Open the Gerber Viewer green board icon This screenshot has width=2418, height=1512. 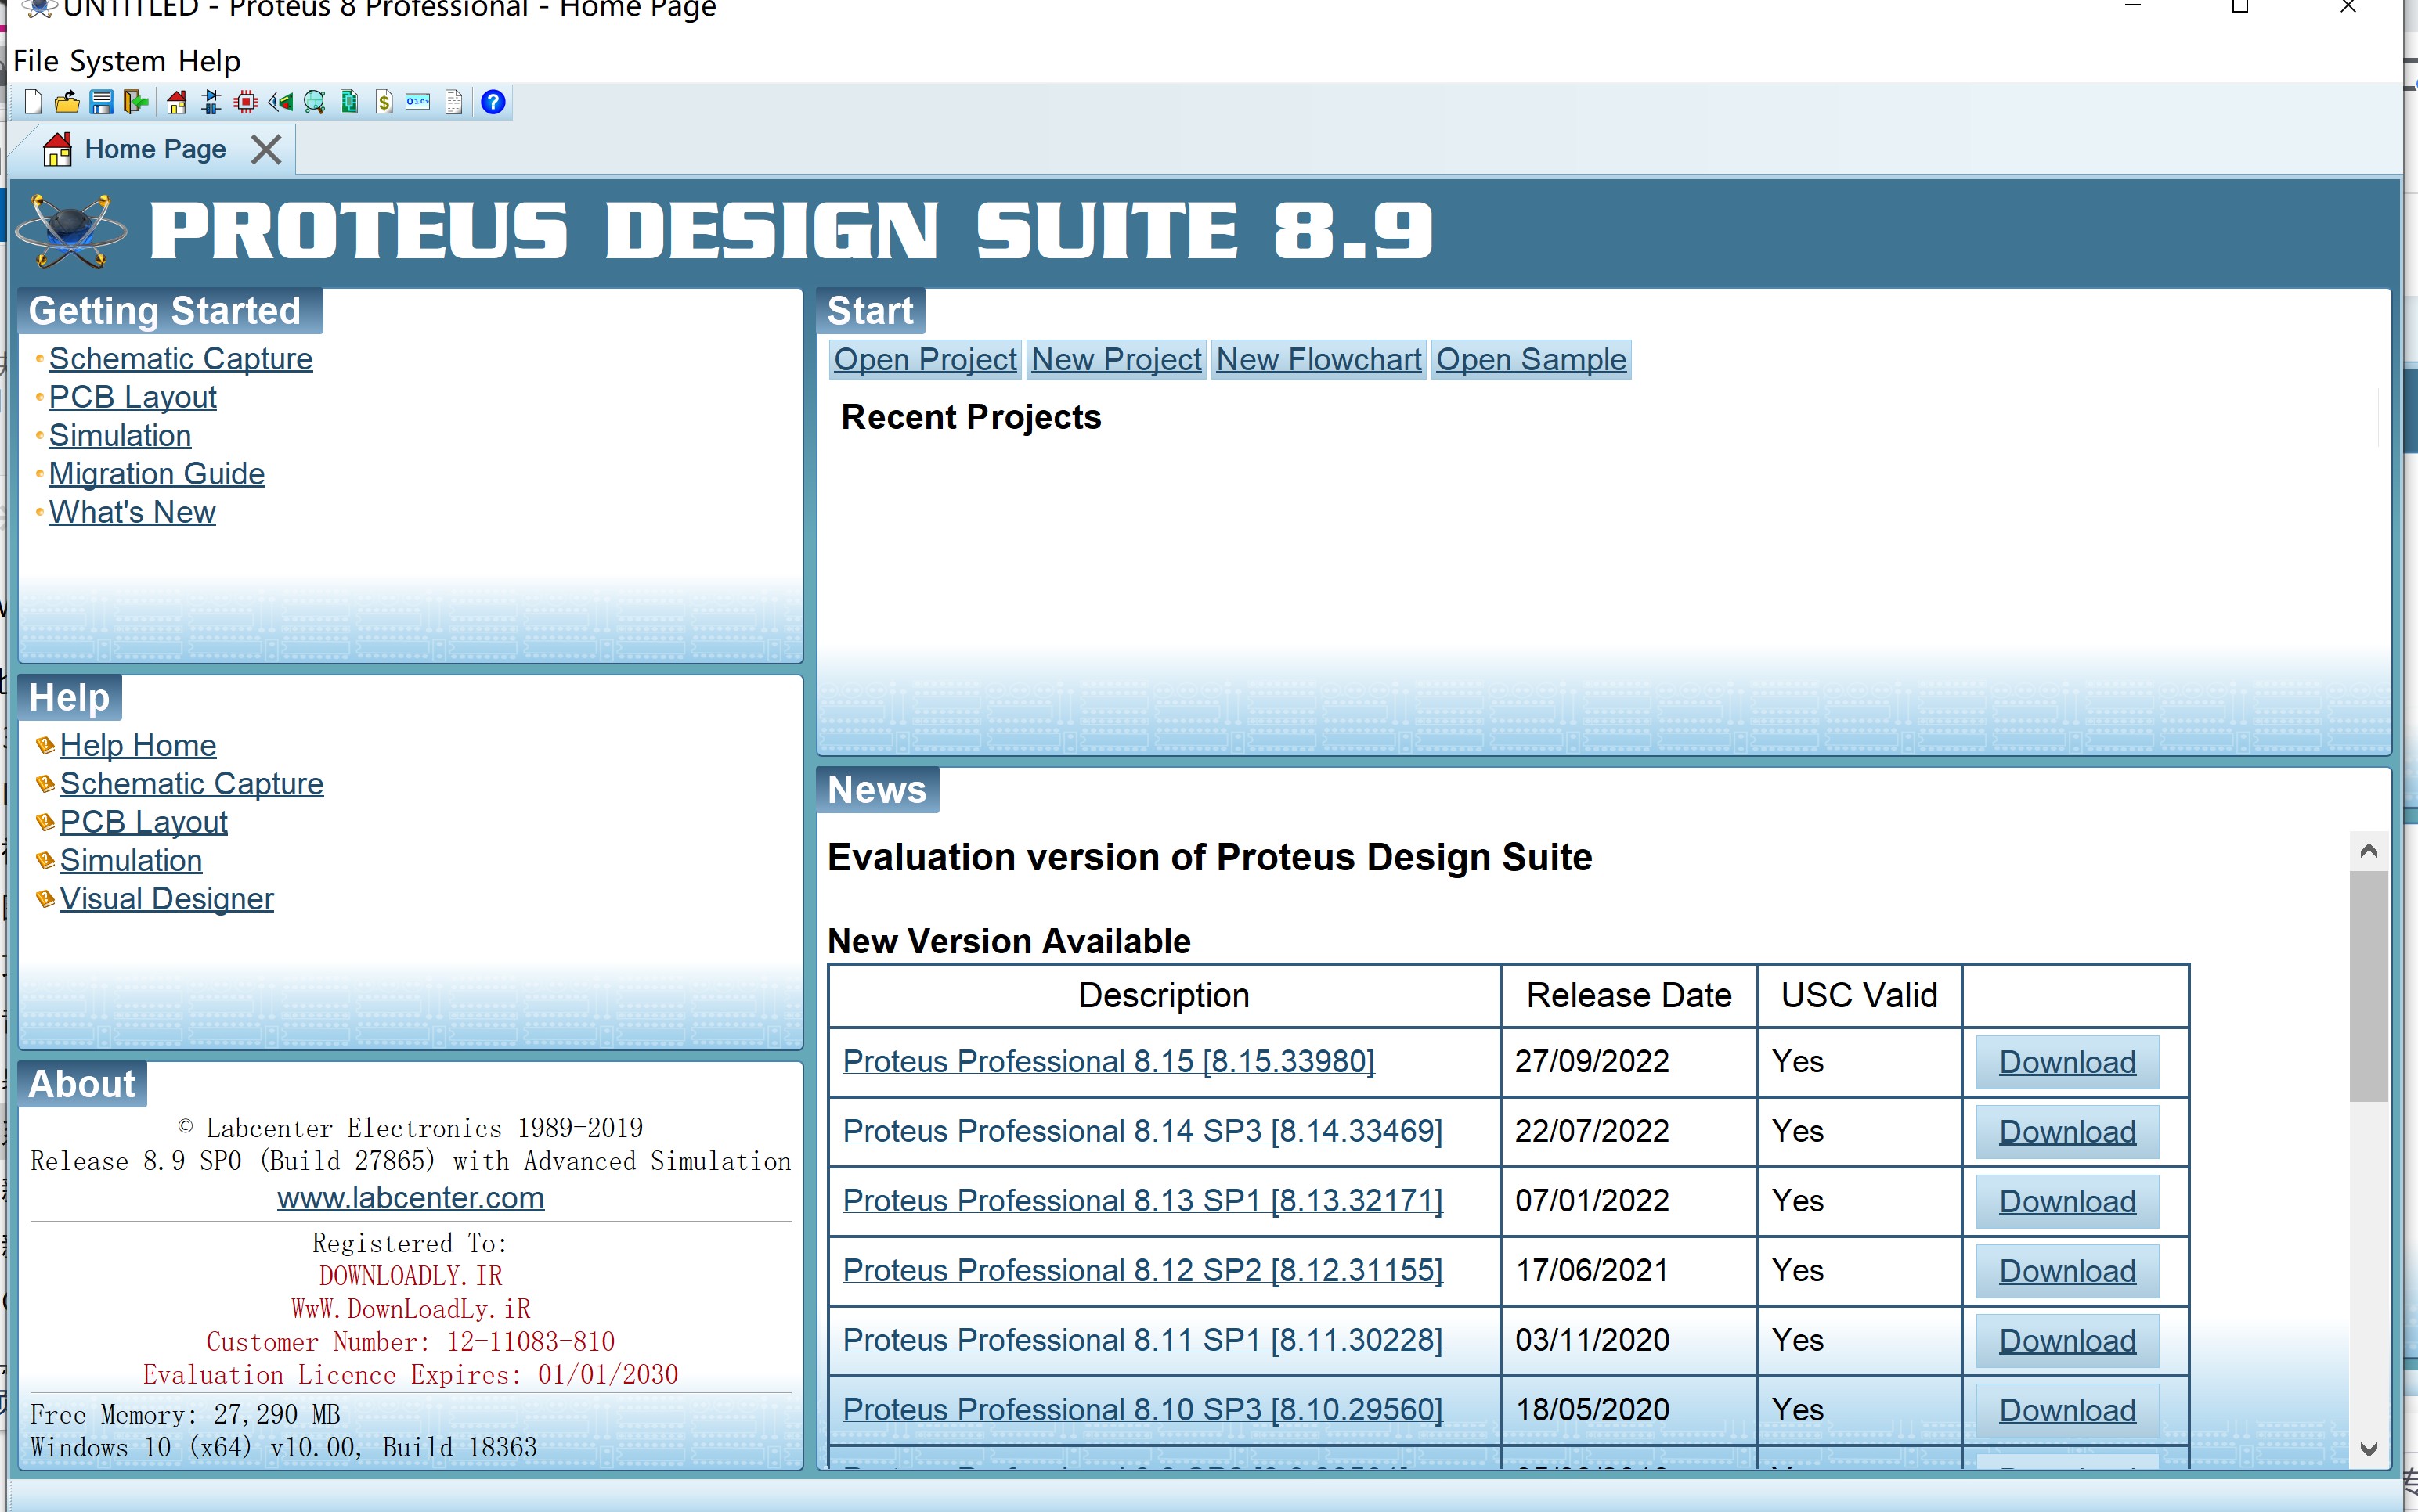[x=349, y=102]
